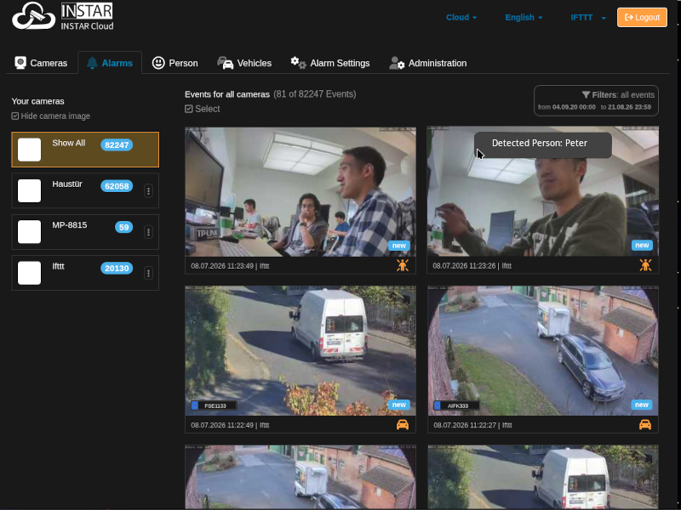
Task: Select the Ifttt camera entry
Action: [85, 273]
